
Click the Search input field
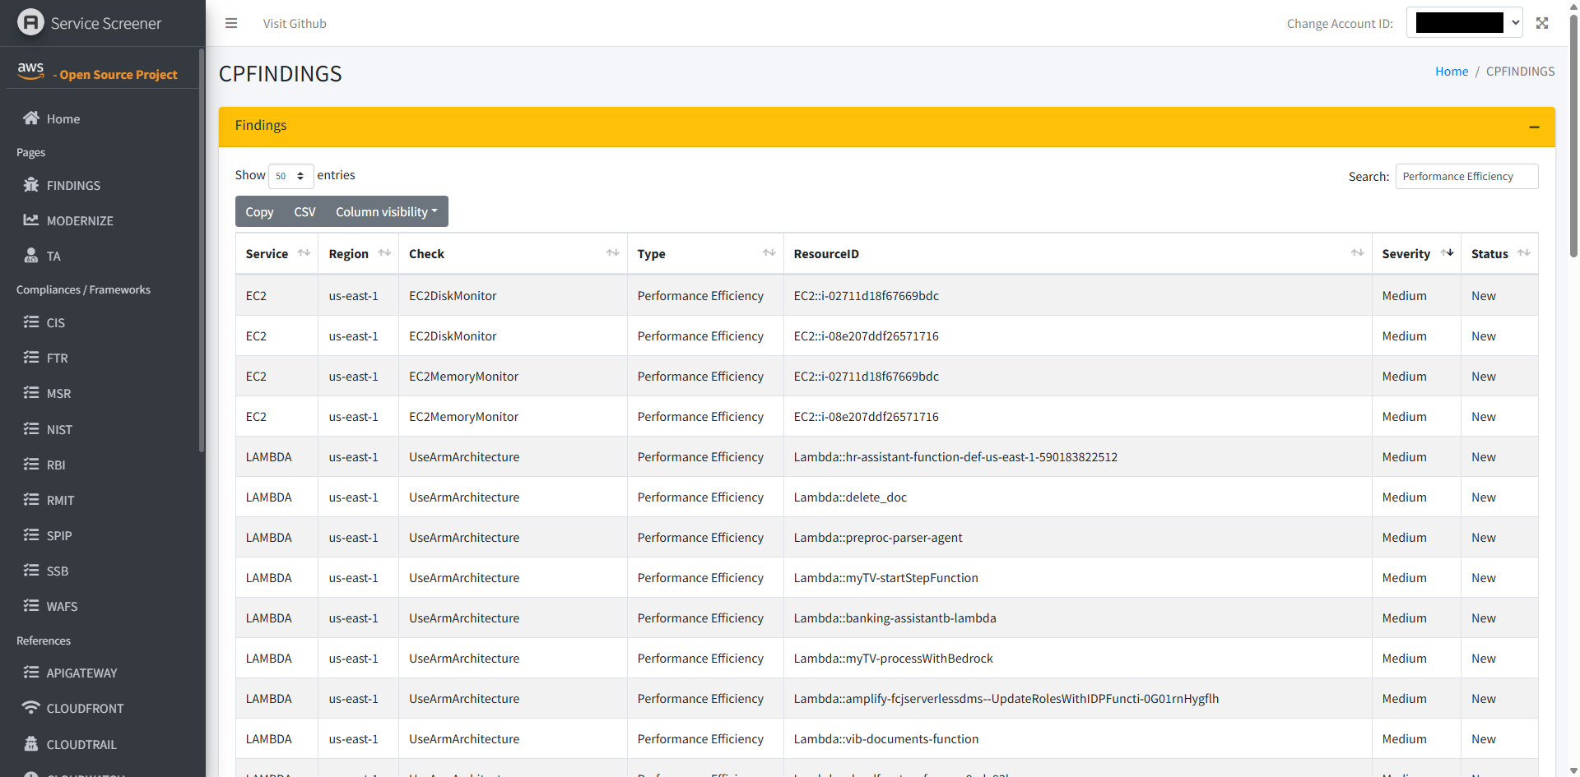[1466, 177]
